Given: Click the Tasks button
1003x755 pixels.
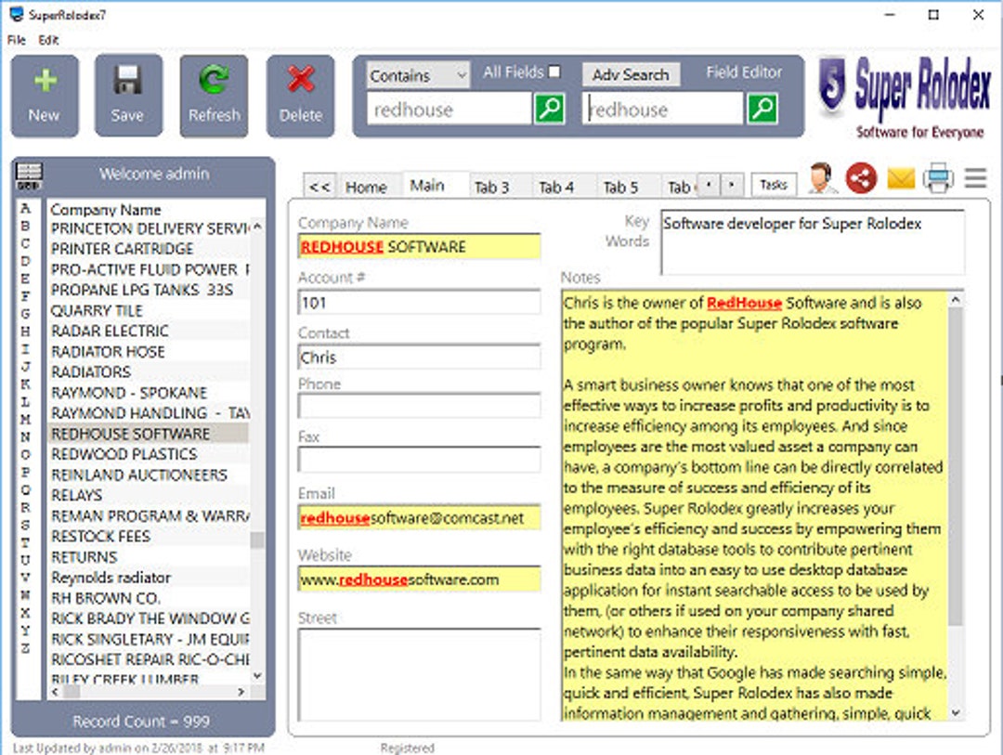Looking at the screenshot, I should (x=774, y=185).
